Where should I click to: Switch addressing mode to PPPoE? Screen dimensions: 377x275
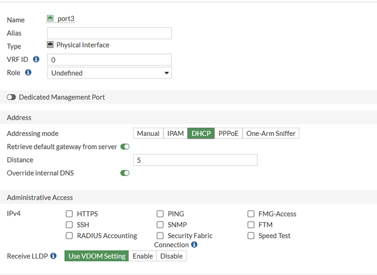tap(228, 134)
